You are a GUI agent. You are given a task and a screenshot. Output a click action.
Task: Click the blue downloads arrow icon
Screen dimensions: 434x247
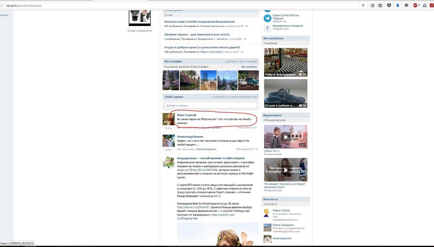click(x=398, y=5)
